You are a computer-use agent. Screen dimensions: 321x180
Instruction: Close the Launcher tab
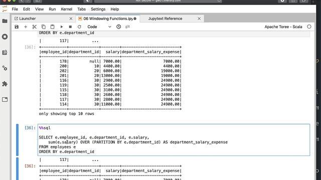coord(71,18)
